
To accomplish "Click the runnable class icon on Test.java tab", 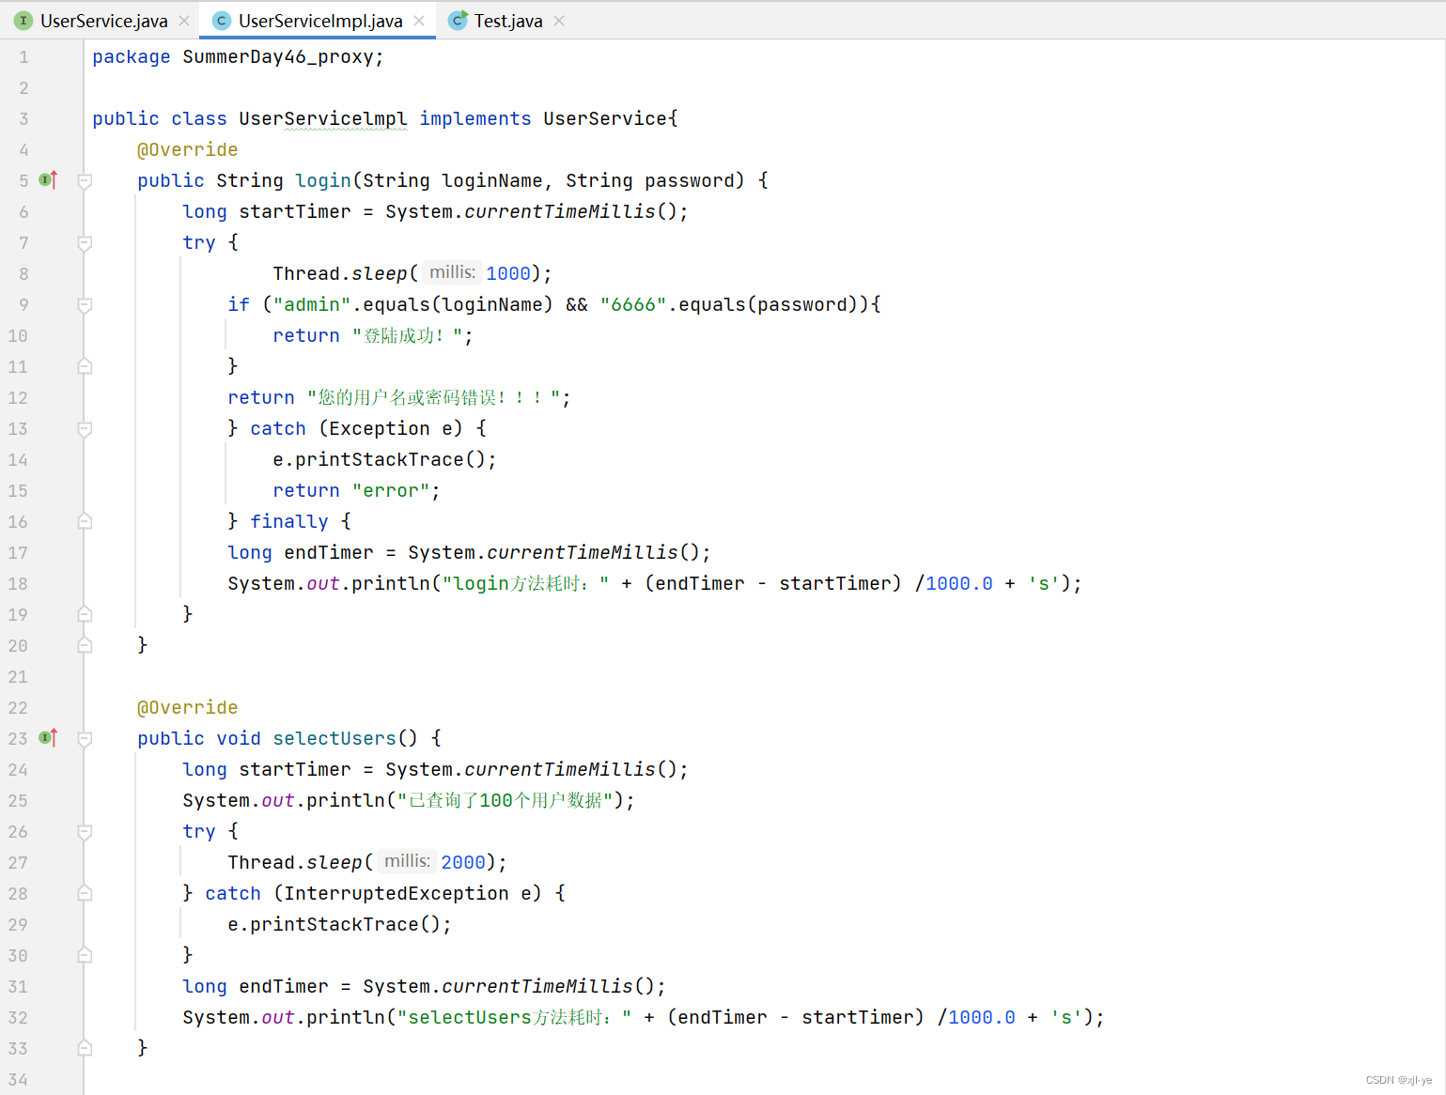I will 458,21.
